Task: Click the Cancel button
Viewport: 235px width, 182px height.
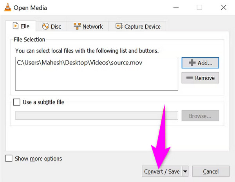Action: 211,171
